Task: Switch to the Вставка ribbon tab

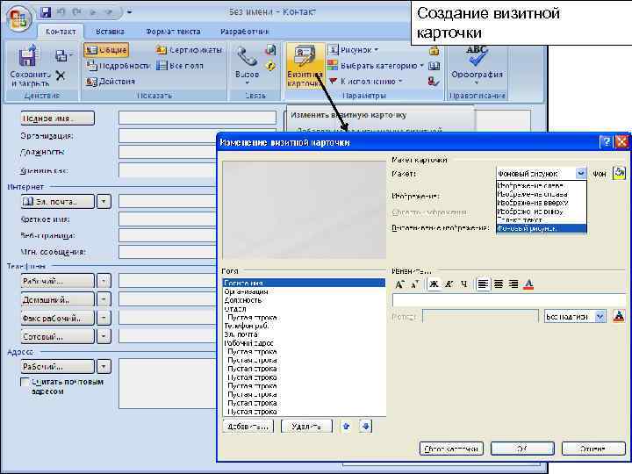Action: coord(110,32)
